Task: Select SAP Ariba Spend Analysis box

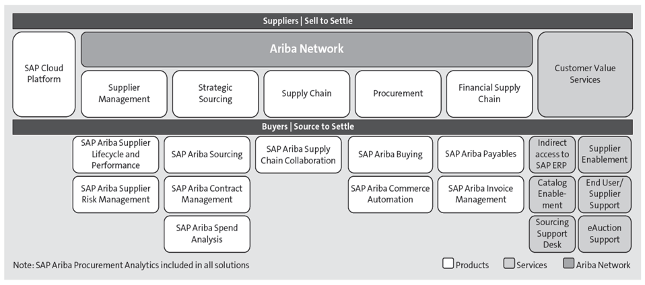Action: tap(207, 233)
